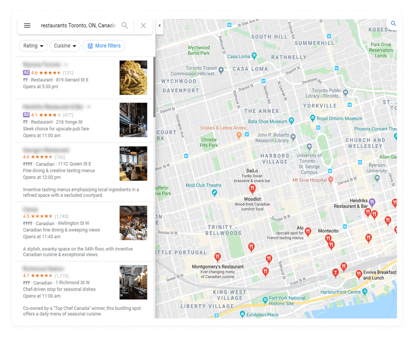The width and height of the screenshot is (410, 338).
Task: Click the Casa Loma landmark marker
Action: tap(254, 55)
